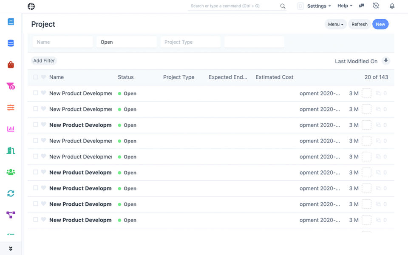Viewport: 408px width, 255px height.
Task: Open the Help menu
Action: (x=345, y=6)
